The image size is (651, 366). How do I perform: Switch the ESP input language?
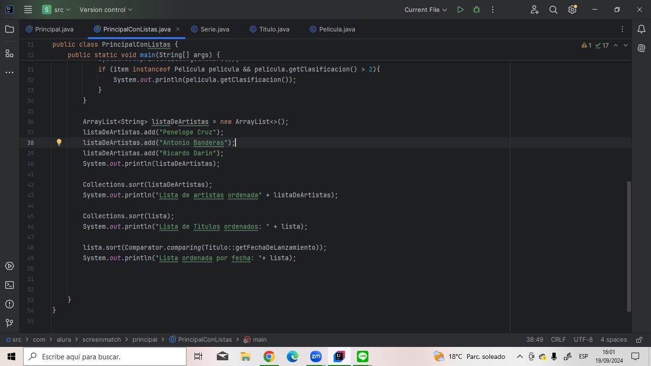(583, 356)
